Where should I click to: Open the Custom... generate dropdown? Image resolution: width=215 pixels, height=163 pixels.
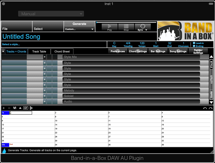(x=79, y=29)
